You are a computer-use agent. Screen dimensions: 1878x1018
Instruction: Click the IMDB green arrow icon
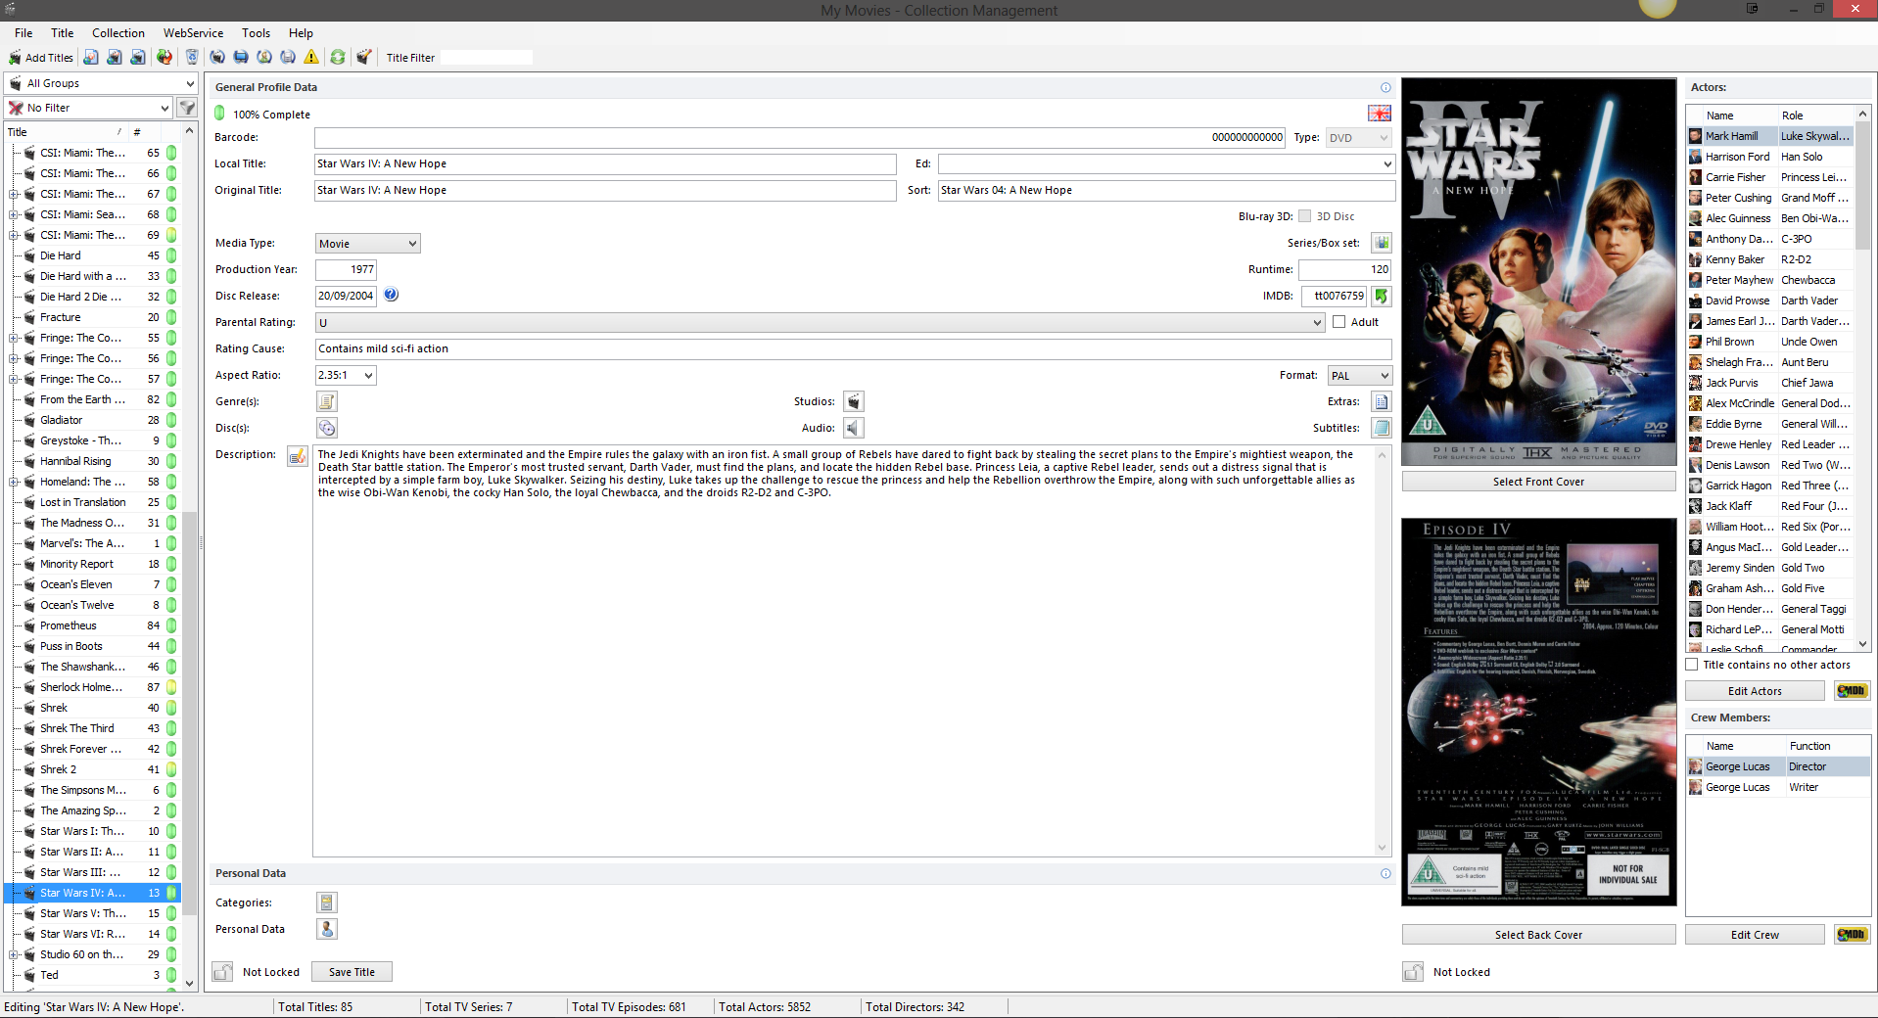(1381, 296)
